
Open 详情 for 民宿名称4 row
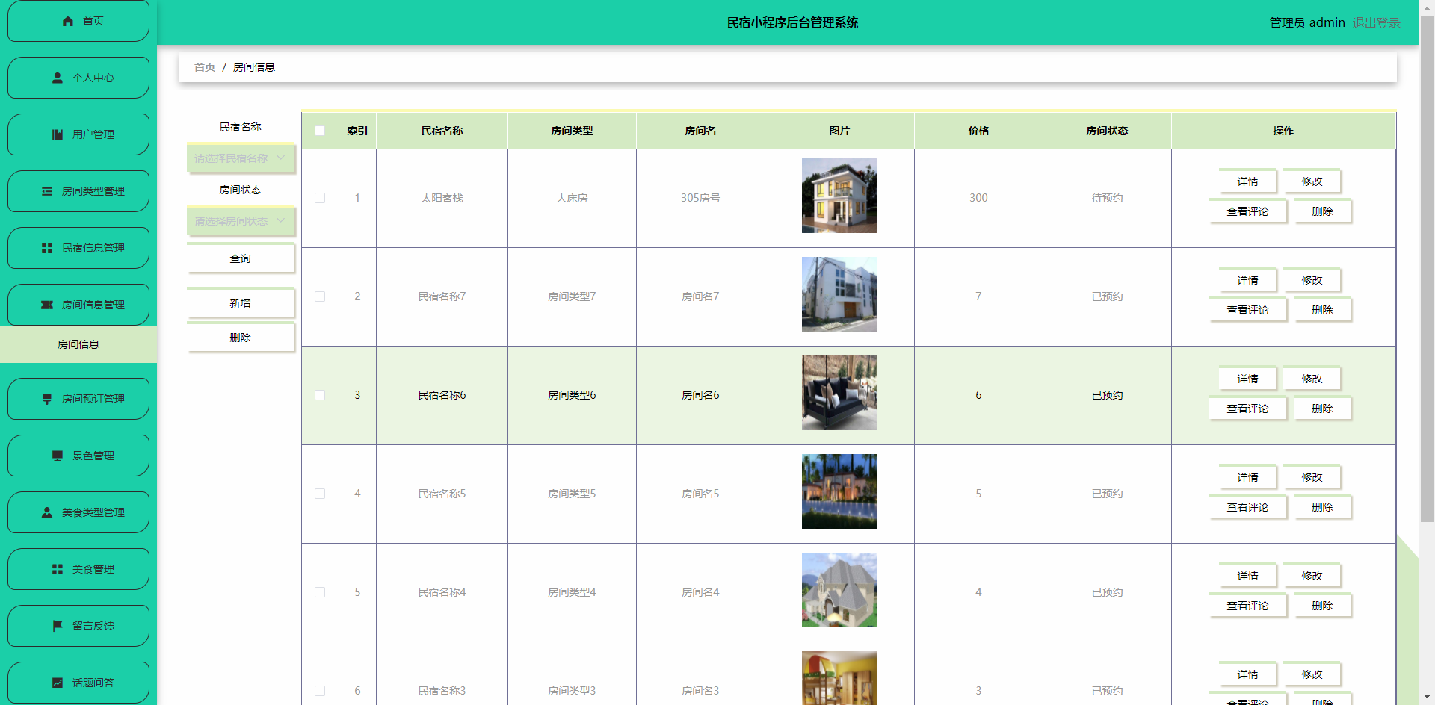pyautogui.click(x=1247, y=576)
